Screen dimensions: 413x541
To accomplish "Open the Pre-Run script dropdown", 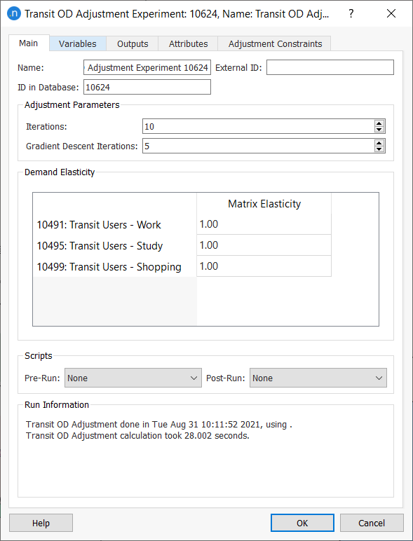I will click(x=133, y=378).
